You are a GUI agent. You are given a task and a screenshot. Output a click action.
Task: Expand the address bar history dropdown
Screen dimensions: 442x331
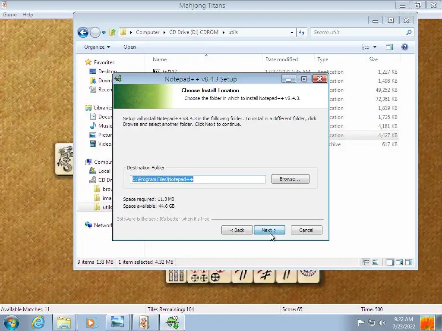point(292,33)
